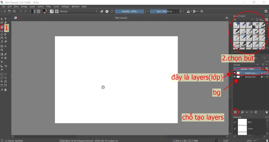This screenshot has height=142, width=269.
Task: Open layer properties icon in Layers panel
Action: pyautogui.click(x=256, y=112)
